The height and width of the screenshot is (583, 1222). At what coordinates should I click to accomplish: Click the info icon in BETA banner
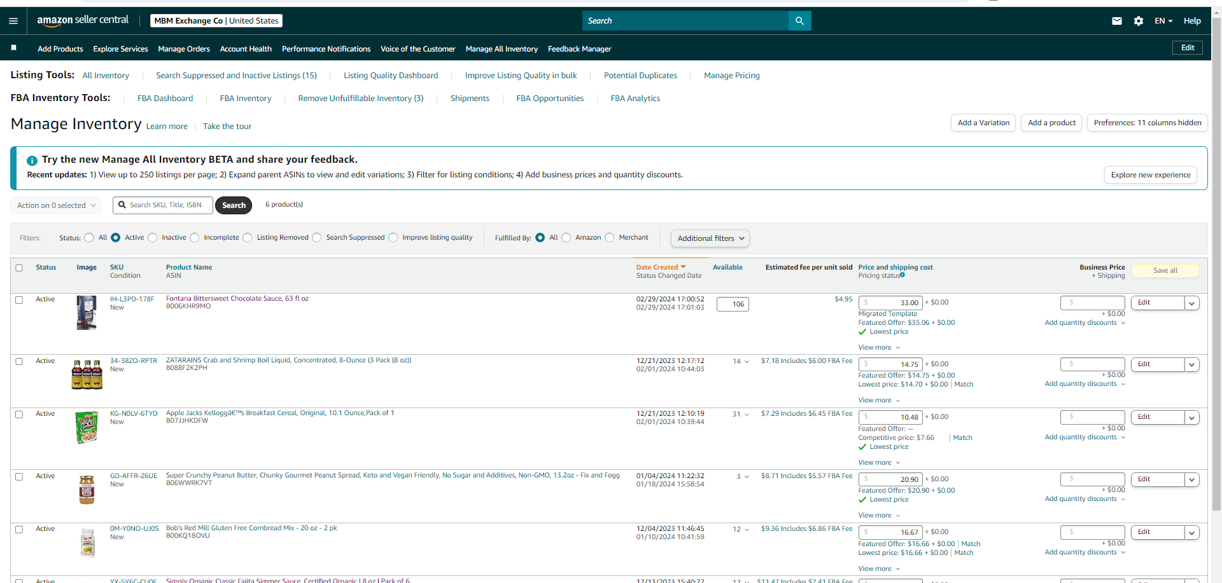point(32,160)
